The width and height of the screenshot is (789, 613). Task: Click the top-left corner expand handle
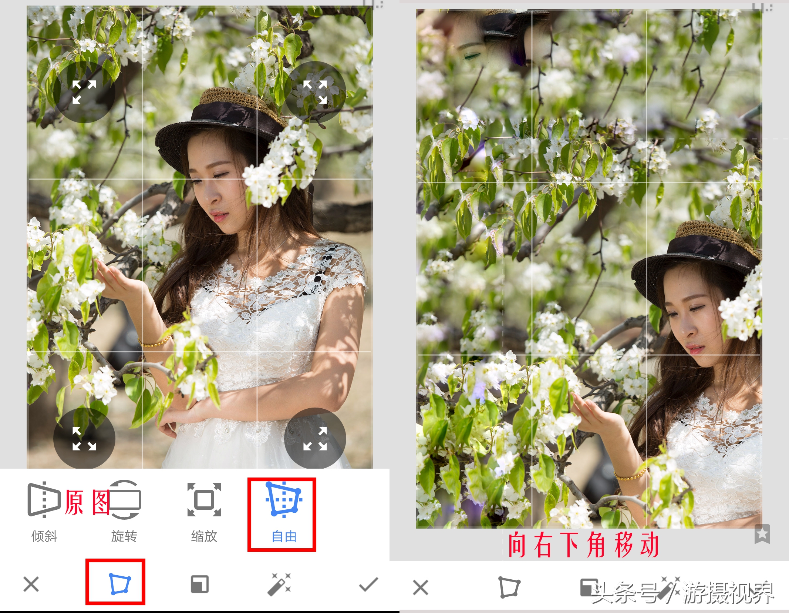pos(84,92)
